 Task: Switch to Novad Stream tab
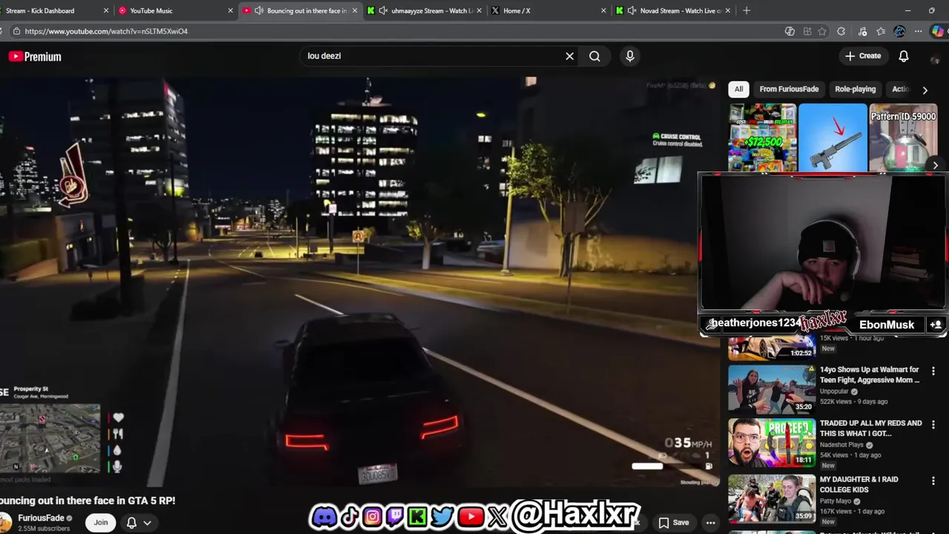673,10
